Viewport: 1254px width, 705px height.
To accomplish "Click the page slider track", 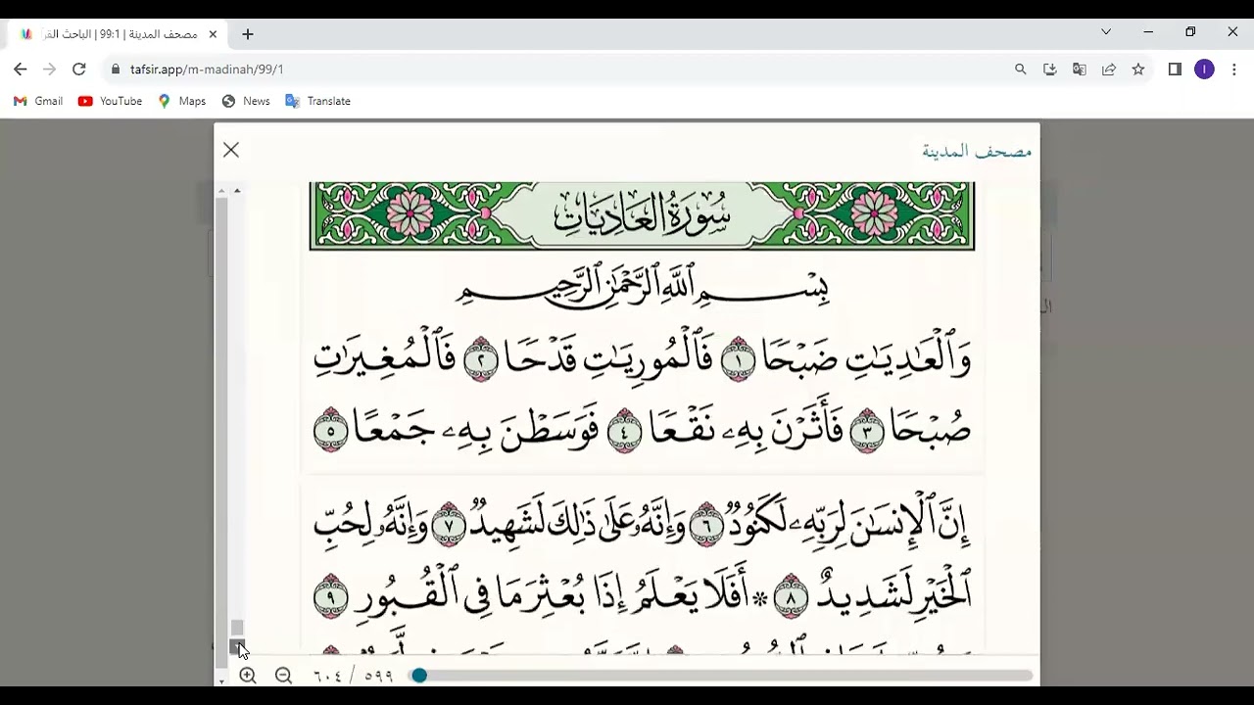I will [x=722, y=676].
